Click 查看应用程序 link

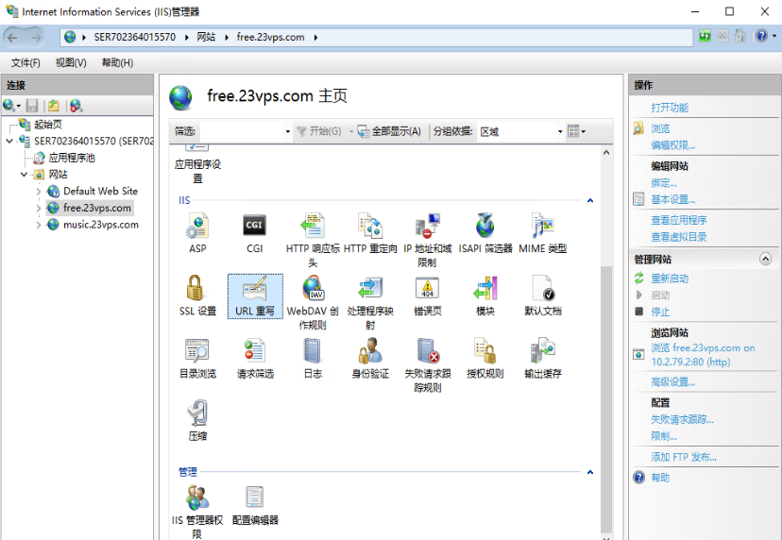click(679, 220)
